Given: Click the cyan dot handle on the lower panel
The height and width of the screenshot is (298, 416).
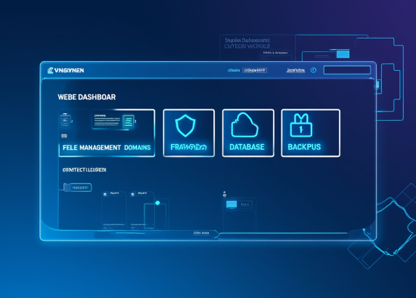Looking at the screenshot, I should click(x=157, y=203).
